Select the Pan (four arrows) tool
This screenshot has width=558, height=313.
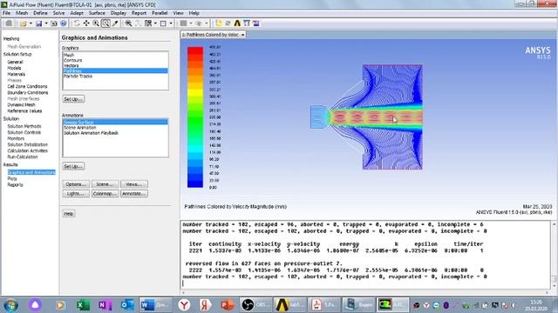pos(86,23)
